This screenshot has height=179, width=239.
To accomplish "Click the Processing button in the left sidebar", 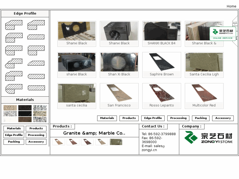I will tap(36, 135).
